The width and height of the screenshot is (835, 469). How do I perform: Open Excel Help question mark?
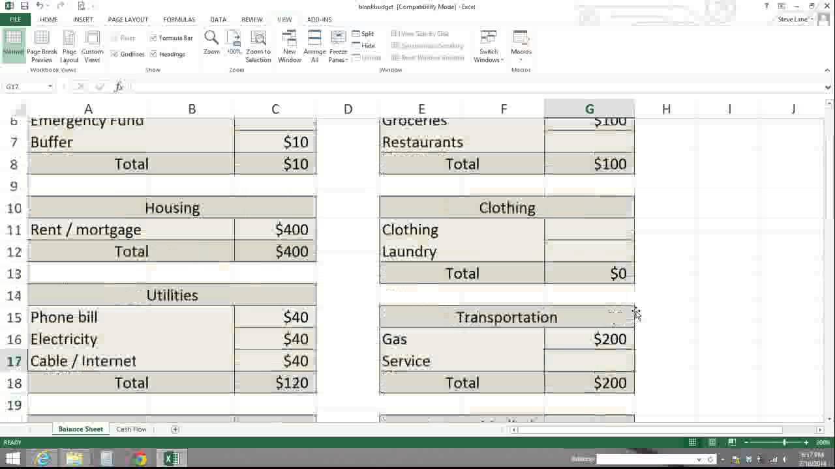pos(767,6)
